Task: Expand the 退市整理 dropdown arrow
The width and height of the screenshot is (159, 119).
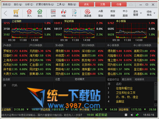Action: click(141, 13)
